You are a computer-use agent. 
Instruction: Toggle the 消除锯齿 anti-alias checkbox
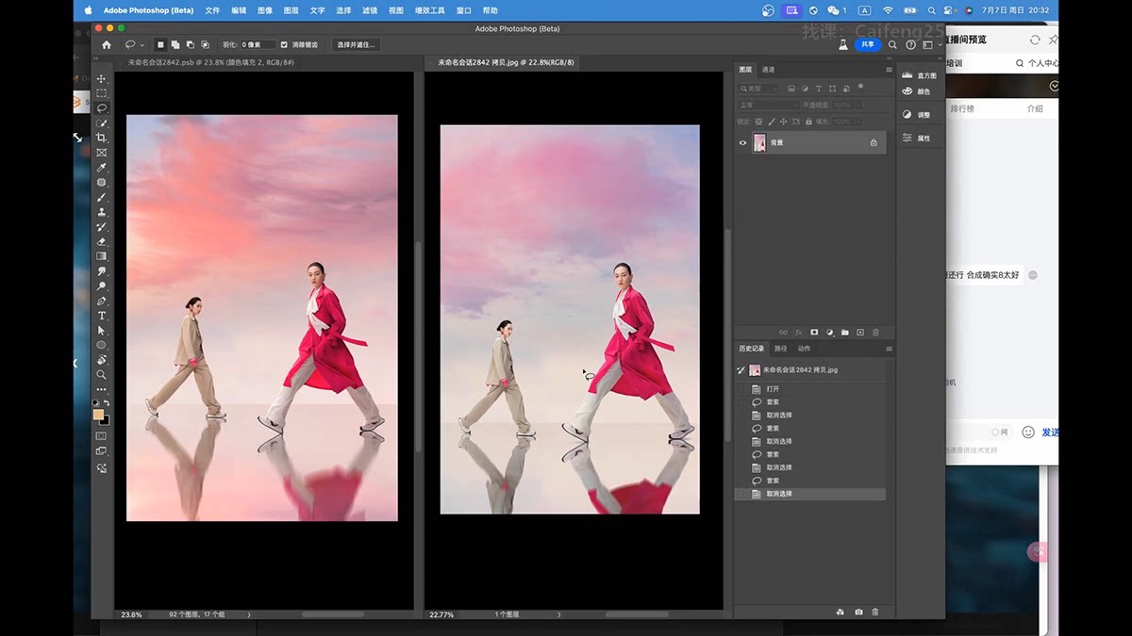click(285, 44)
